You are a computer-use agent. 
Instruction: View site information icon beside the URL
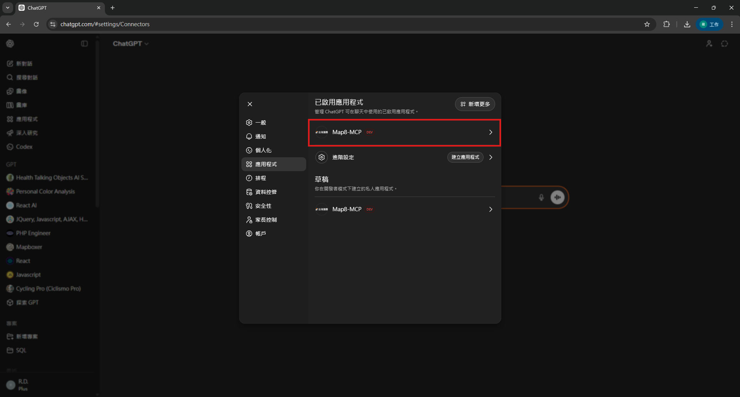pos(53,24)
